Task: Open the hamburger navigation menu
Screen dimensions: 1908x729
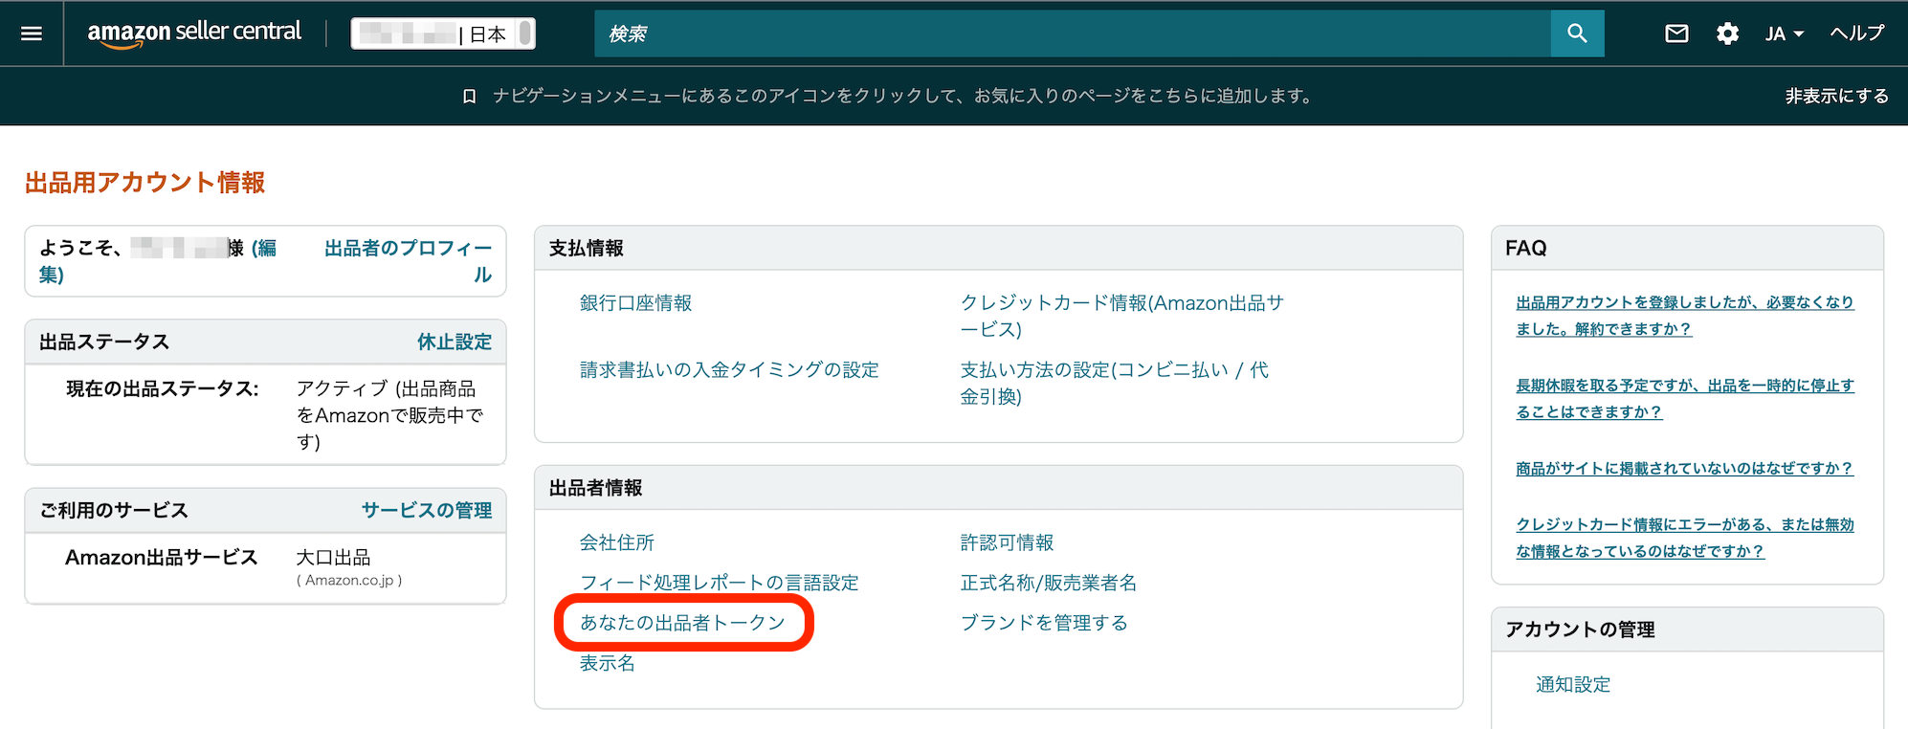Action: (x=32, y=33)
